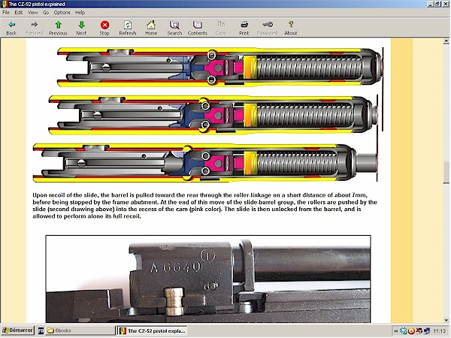Screen dimensions: 451x338
Task: Click the vertical scrollbar down arrow
Action: click(x=446, y=320)
